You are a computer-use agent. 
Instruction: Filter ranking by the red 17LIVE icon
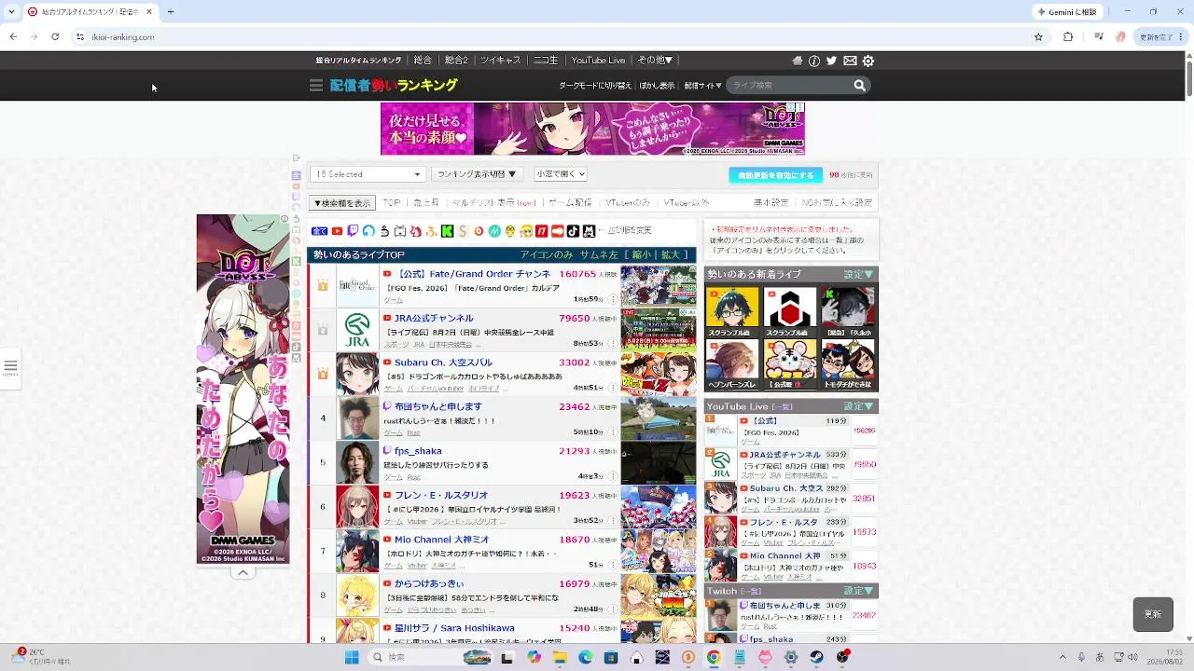click(541, 231)
